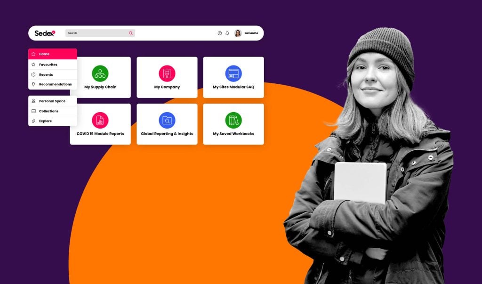Open Samantha's profile avatar
The height and width of the screenshot is (284, 482).
[238, 33]
